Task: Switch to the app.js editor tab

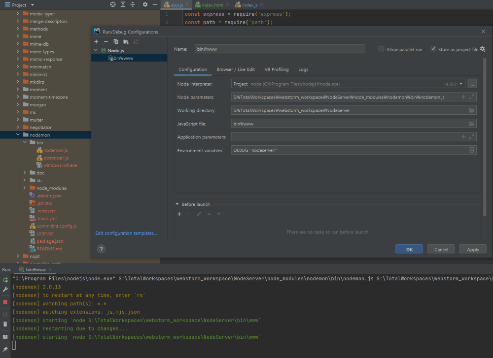Action: [176, 5]
